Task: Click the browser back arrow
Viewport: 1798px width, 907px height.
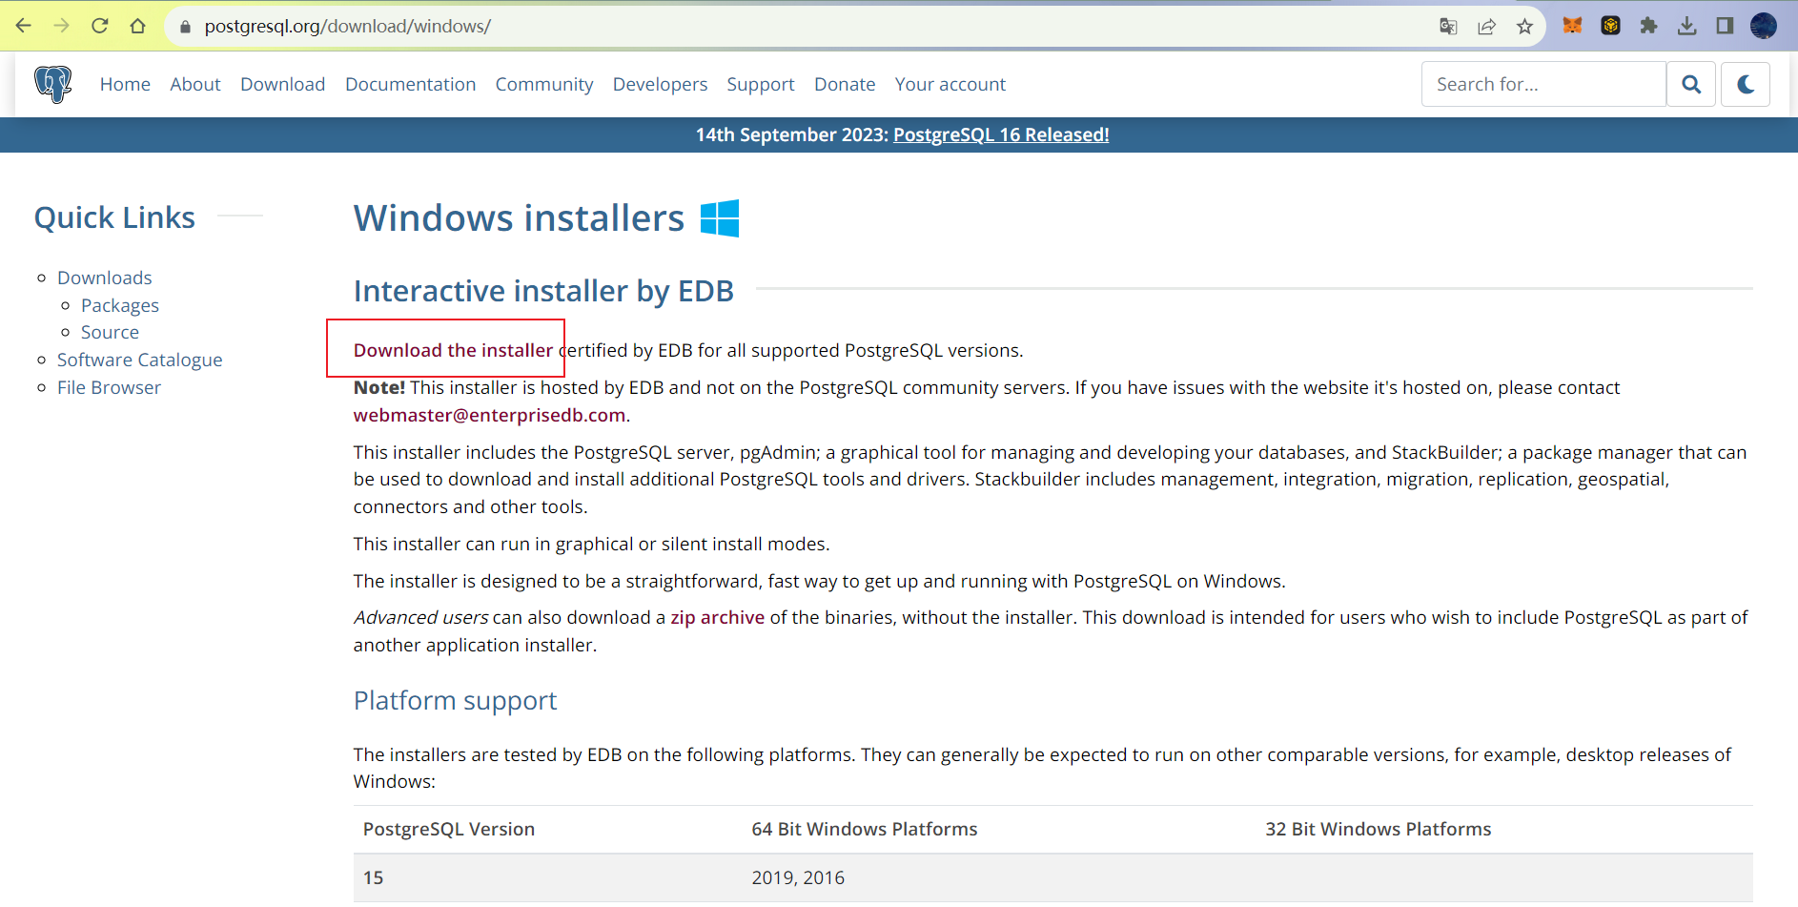Action: [24, 26]
